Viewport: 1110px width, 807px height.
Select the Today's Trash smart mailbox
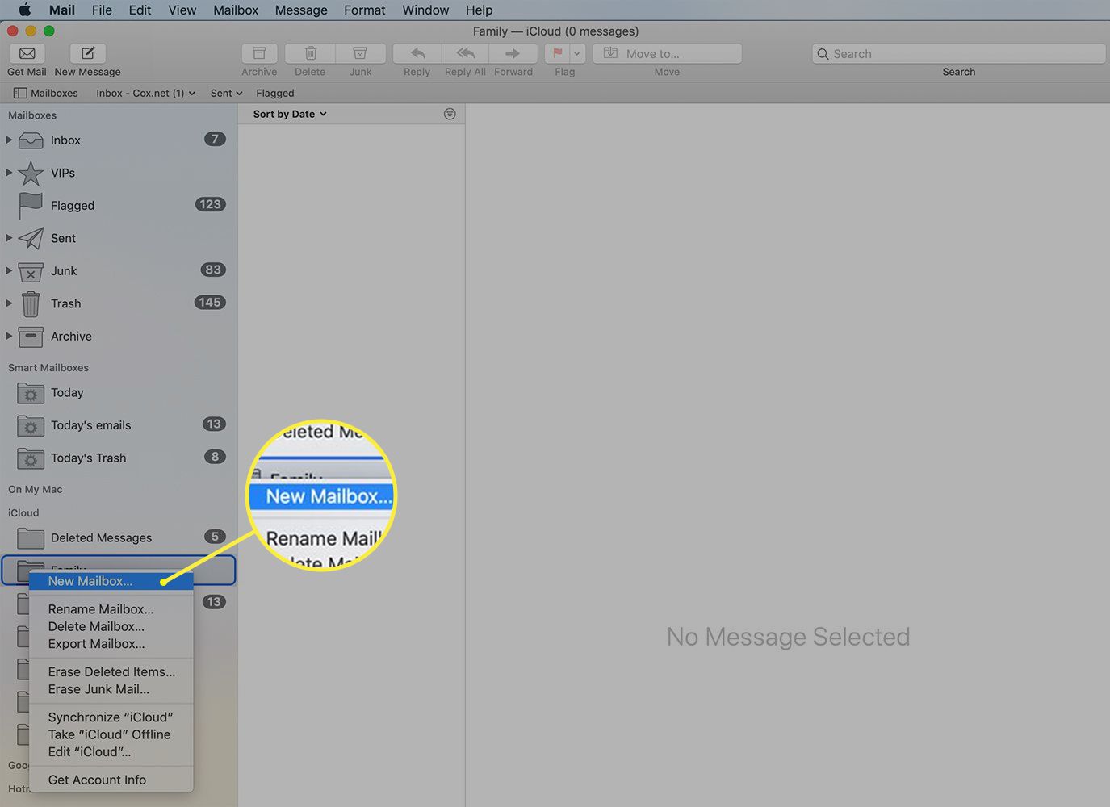click(x=119, y=458)
